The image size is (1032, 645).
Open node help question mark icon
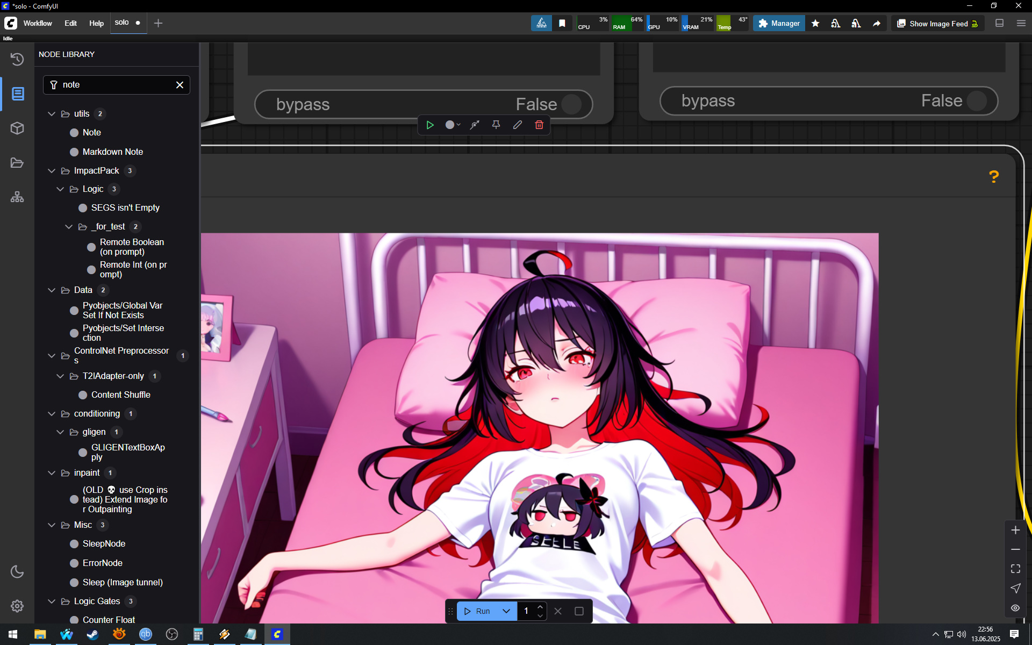click(x=994, y=176)
